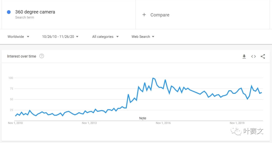Download the Interest over time data
The height and width of the screenshot is (143, 272).
(x=244, y=56)
